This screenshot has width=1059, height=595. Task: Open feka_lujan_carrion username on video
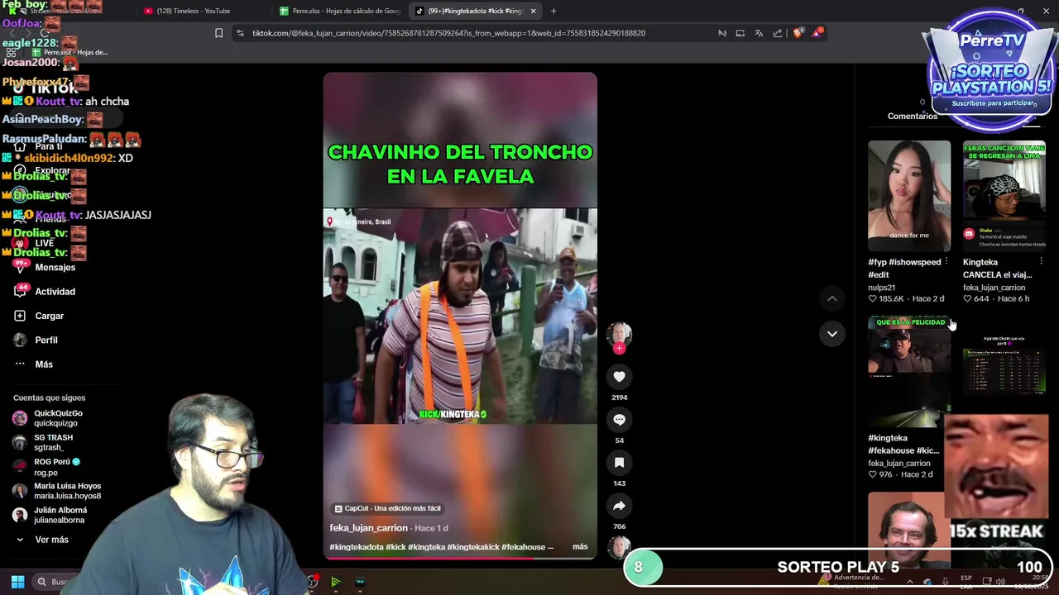coord(368,528)
